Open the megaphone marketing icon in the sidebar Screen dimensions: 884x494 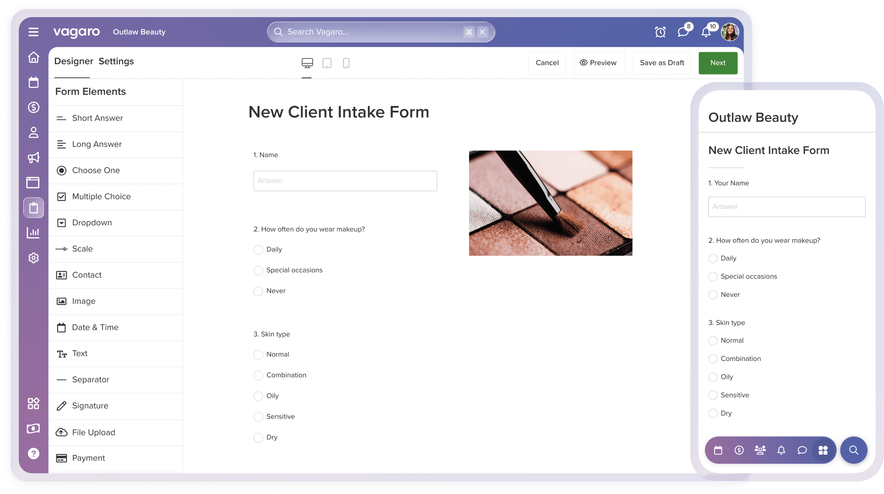[x=33, y=158]
